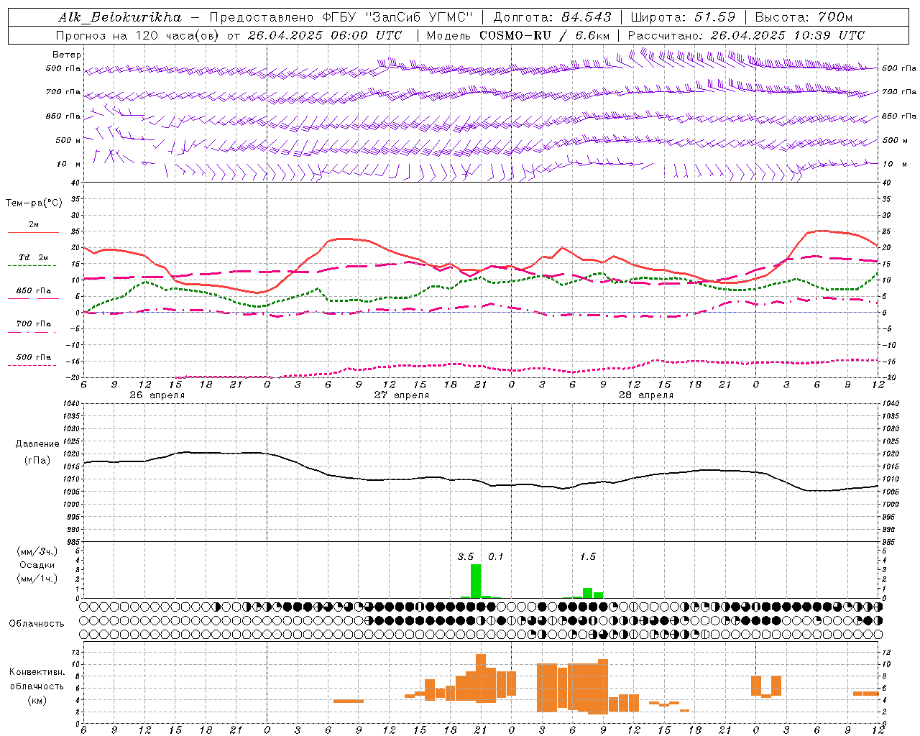Click the Ветер wind panel label
Image resolution: width=920 pixels, height=736 pixels.
67,55
